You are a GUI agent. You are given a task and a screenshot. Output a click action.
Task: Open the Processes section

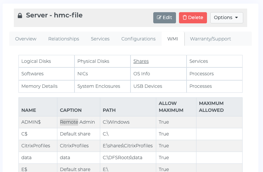(x=201, y=86)
